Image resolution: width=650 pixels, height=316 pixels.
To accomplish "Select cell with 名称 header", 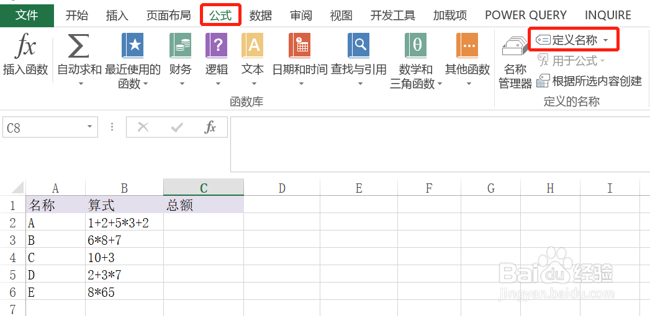I will [x=55, y=205].
